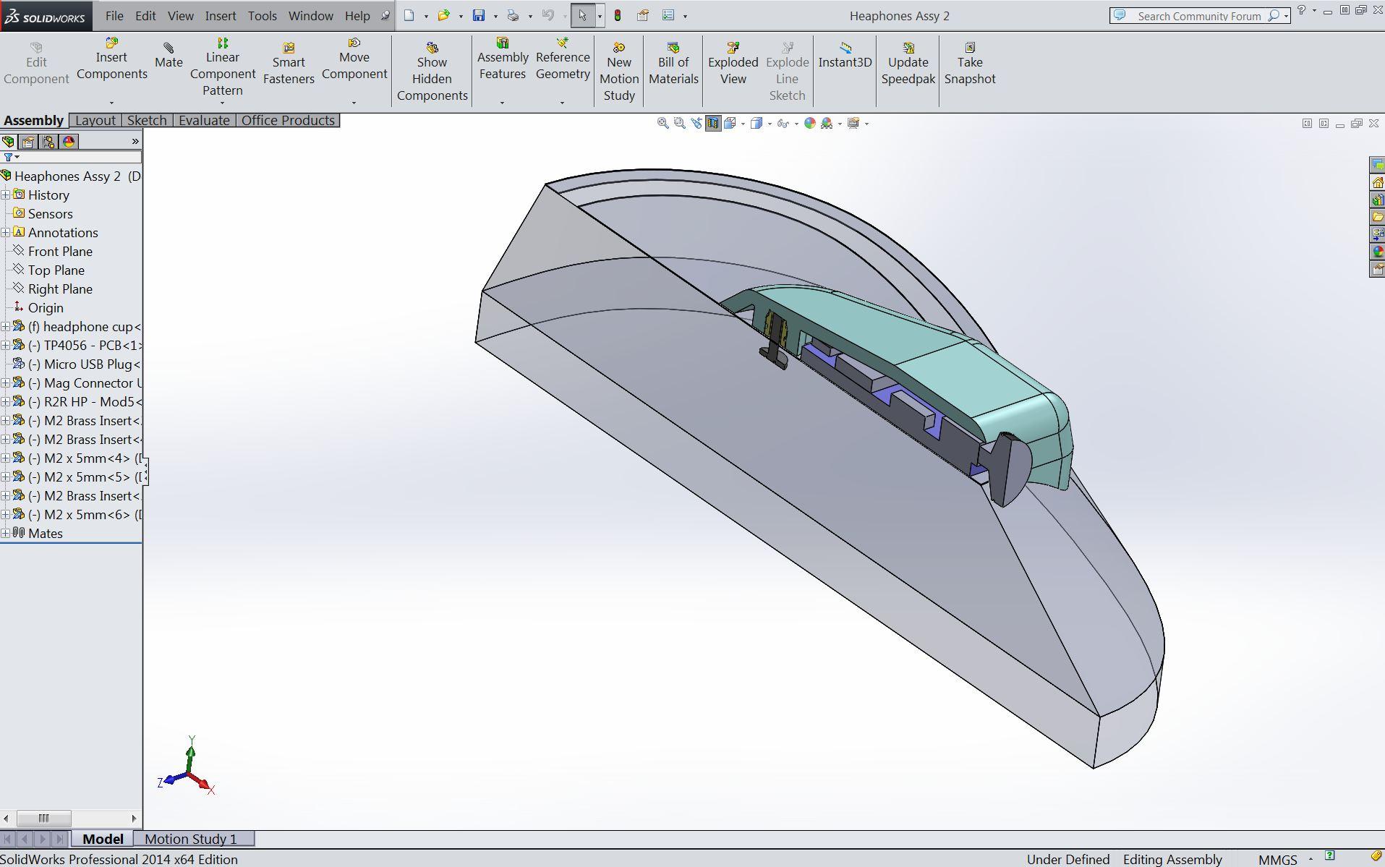Open Assembly Features tool
1385x867 pixels.
click(x=503, y=59)
